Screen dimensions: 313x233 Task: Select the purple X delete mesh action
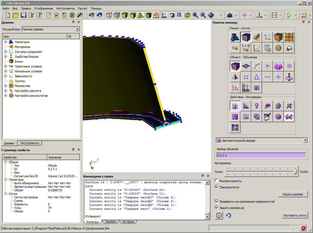289,106
